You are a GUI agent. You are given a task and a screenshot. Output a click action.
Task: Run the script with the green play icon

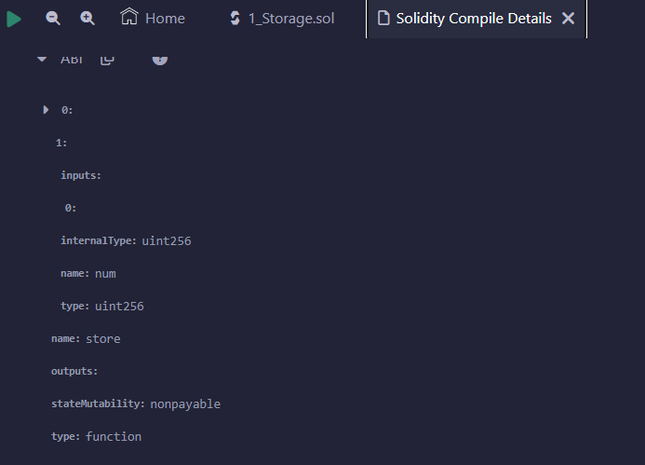[14, 19]
